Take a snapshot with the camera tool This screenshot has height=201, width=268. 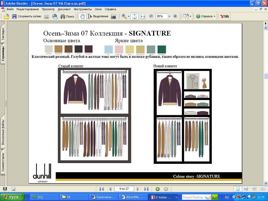tap(114, 16)
